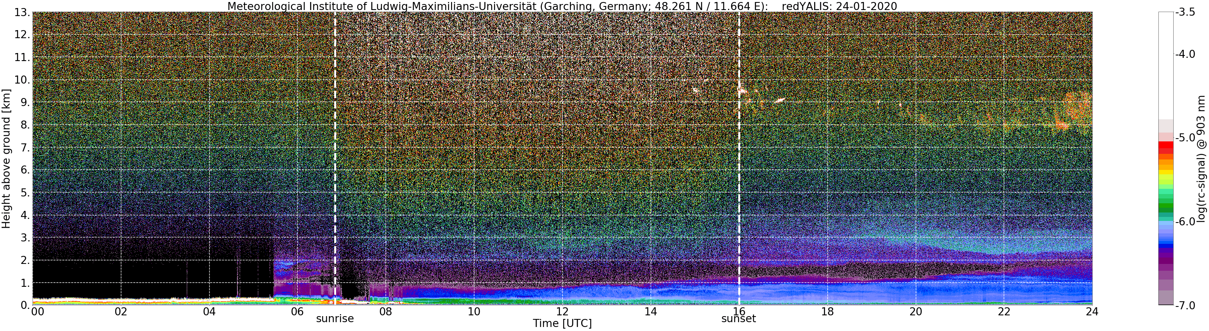Image resolution: width=1209 pixels, height=331 pixels.
Task: Click the y-axis tick label '7.'
Action: [25, 148]
